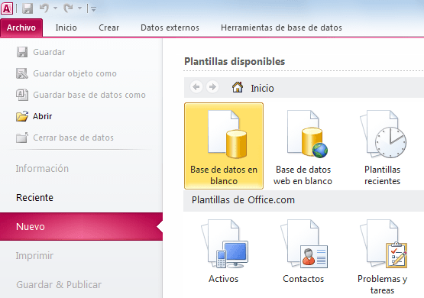The height and width of the screenshot is (298, 424).
Task: Open the redo dropdown arrow
Action: tap(79, 8)
